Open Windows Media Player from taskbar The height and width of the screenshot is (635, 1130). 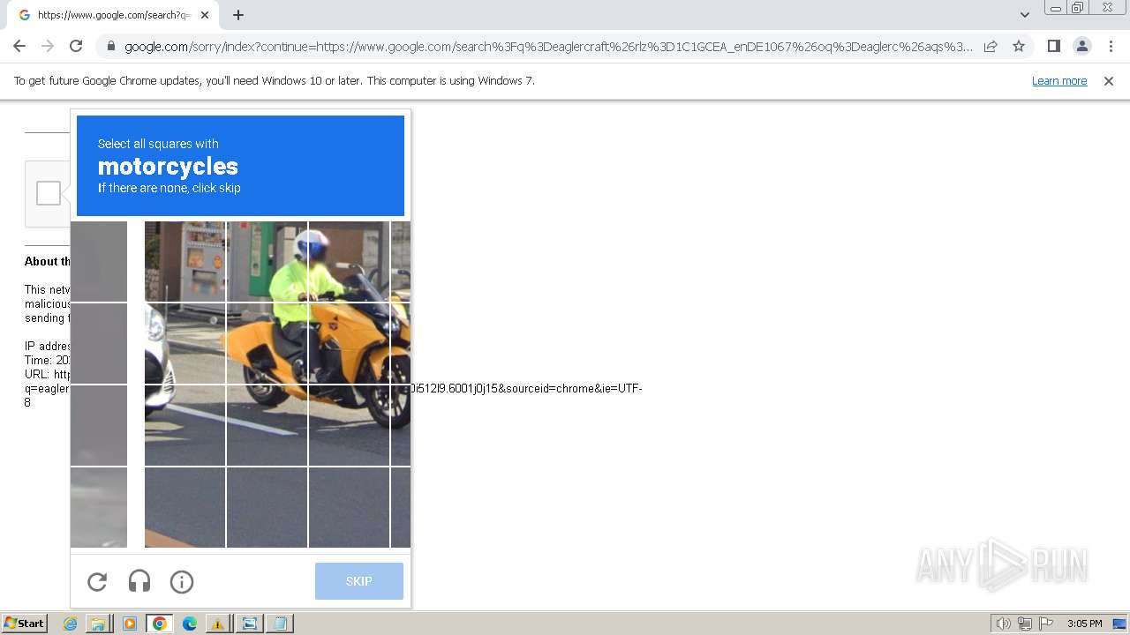coord(129,624)
